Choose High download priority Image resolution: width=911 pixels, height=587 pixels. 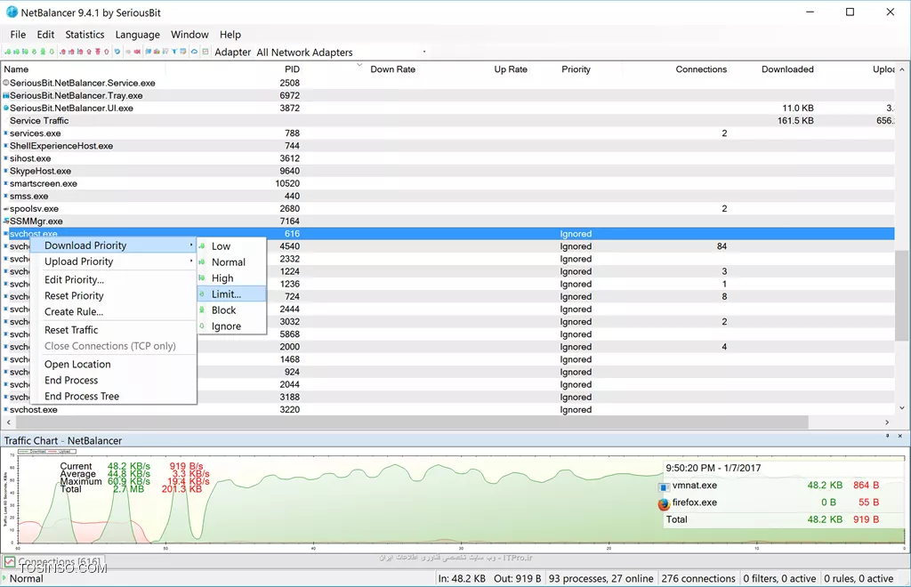click(x=232, y=278)
